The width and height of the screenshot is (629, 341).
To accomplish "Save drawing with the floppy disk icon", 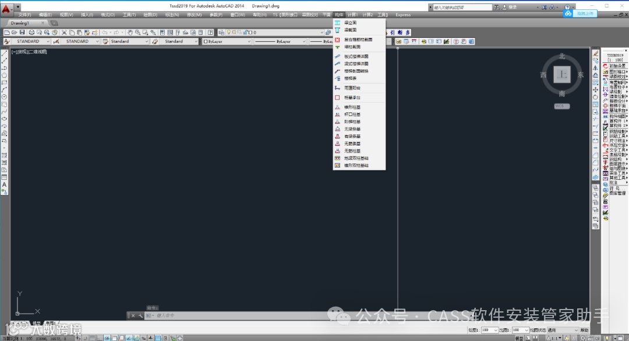I will (x=22, y=33).
